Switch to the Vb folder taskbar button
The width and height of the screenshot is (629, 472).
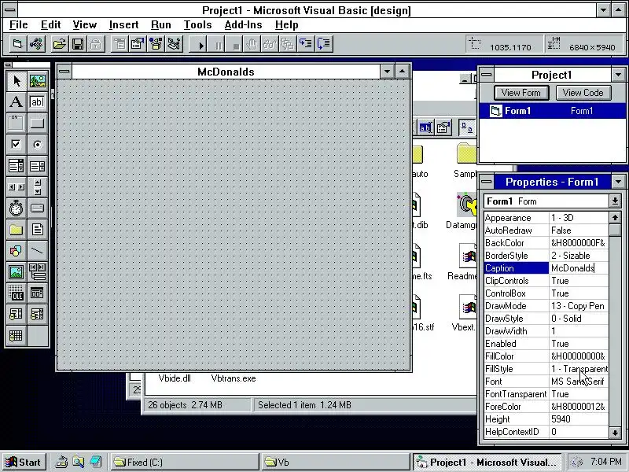[335, 463]
